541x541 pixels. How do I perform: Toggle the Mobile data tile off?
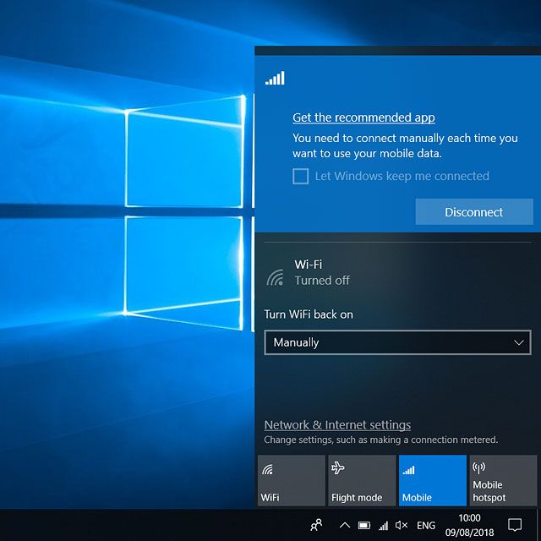point(432,480)
